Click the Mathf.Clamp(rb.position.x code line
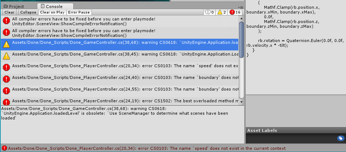This screenshot has width=346, height=152. click(x=283, y=10)
